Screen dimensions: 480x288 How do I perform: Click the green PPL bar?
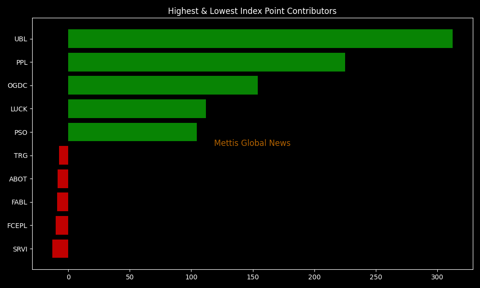click(206, 62)
